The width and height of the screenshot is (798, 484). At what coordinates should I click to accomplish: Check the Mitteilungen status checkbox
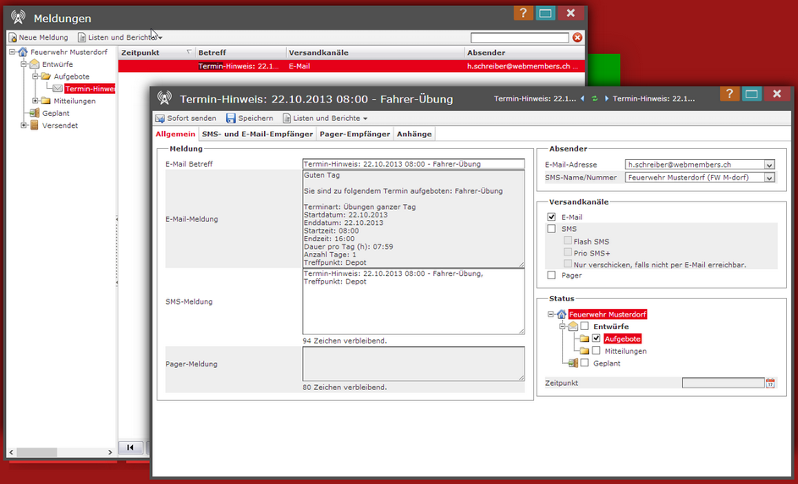coord(597,350)
